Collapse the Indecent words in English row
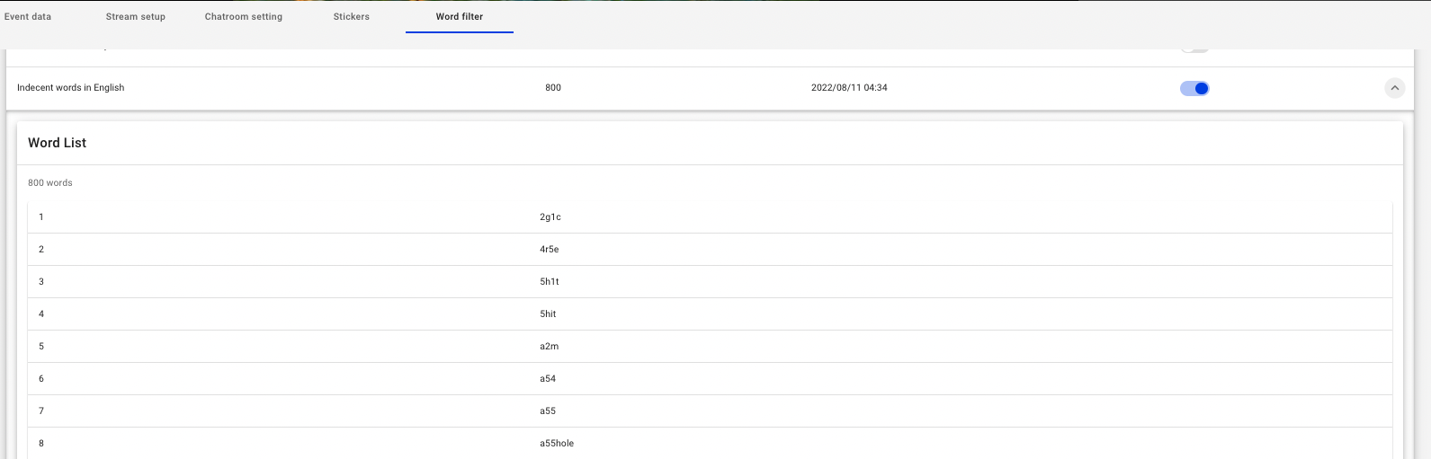 pyautogui.click(x=1393, y=88)
